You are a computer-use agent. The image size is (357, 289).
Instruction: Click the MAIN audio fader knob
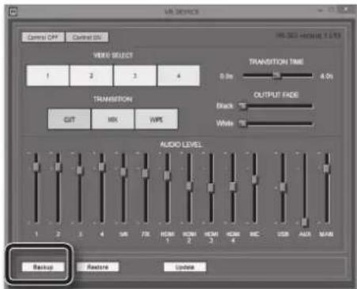tap(326, 169)
